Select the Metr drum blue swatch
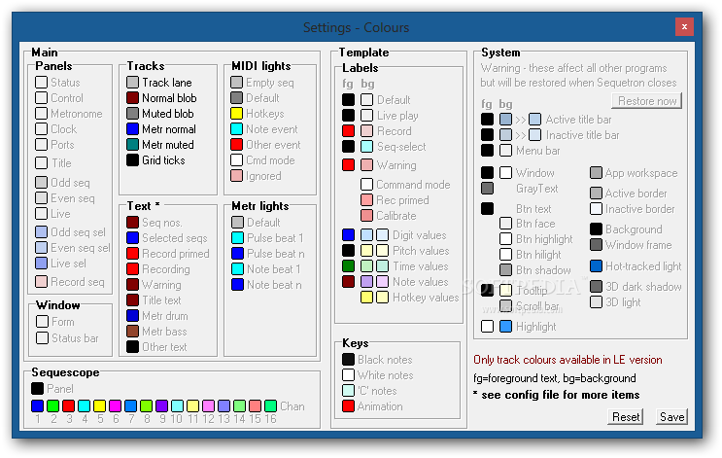The image size is (722, 458). coord(132,316)
